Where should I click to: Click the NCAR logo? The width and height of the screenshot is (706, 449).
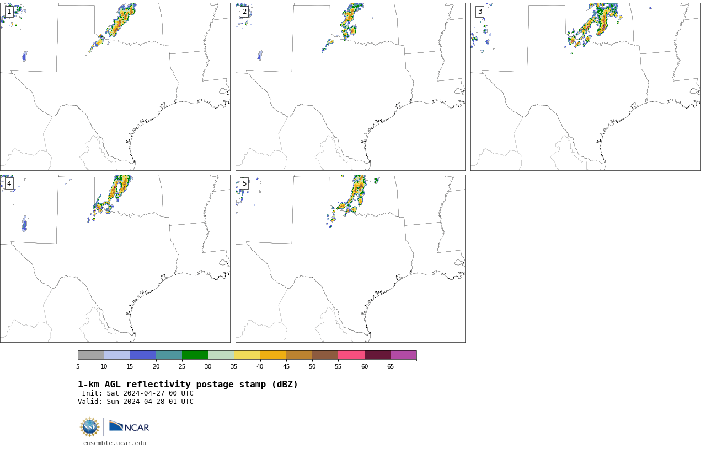[129, 426]
